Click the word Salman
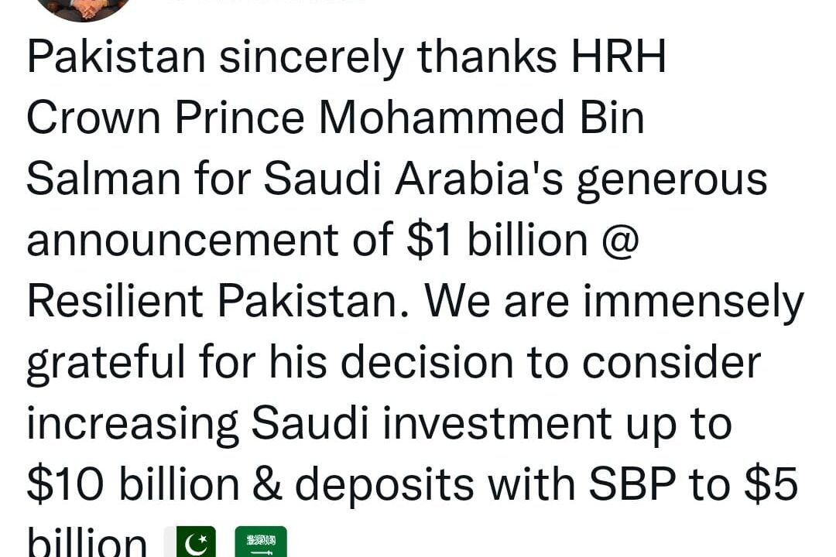The height and width of the screenshot is (557, 836). (x=104, y=179)
